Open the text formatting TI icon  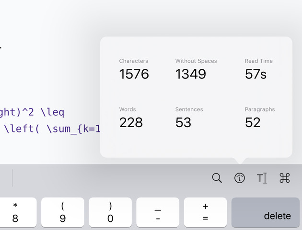pos(262,178)
